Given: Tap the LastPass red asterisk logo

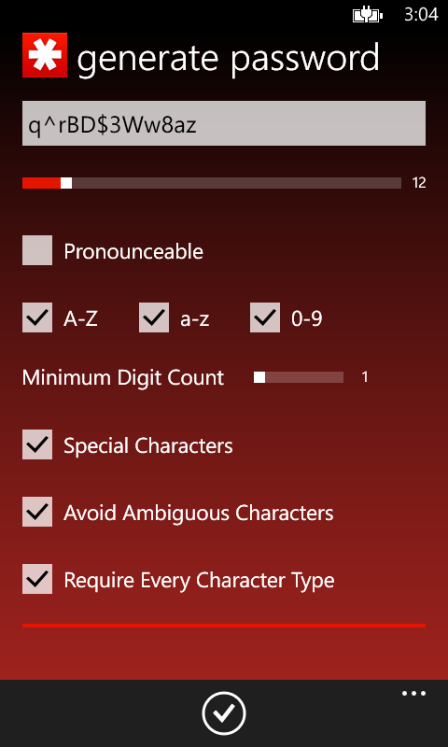Looking at the screenshot, I should click(x=45, y=55).
